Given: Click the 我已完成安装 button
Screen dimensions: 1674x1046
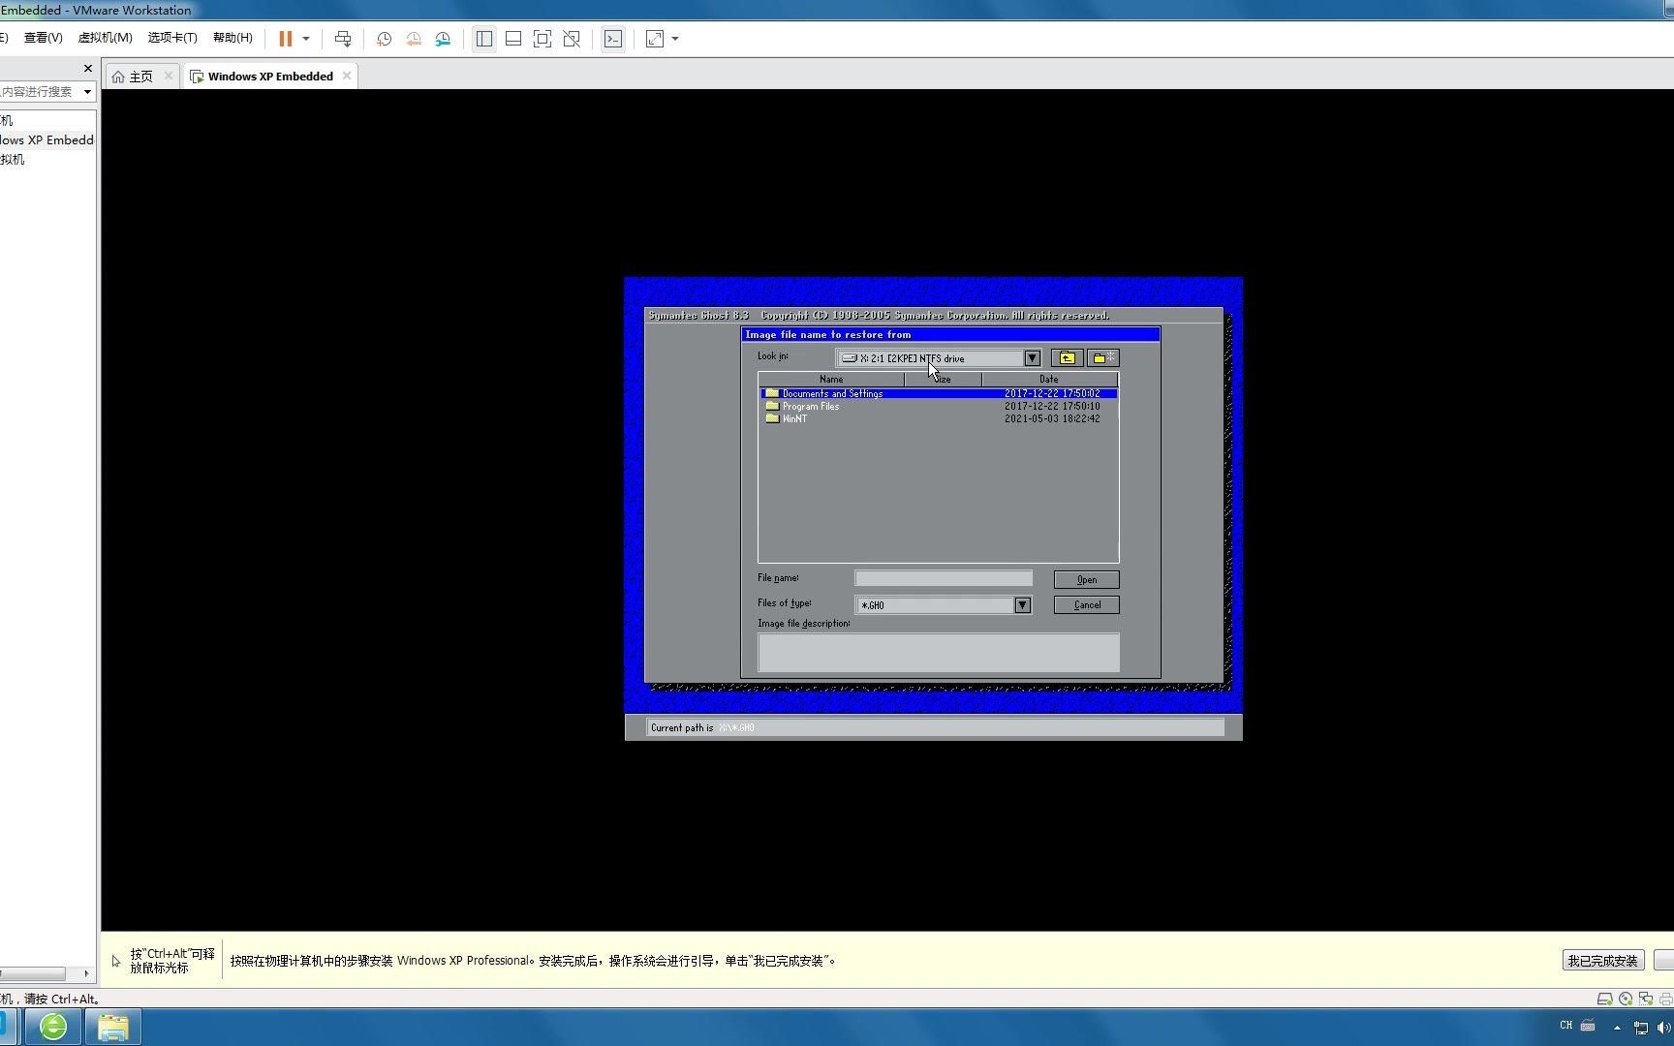Looking at the screenshot, I should 1602,961.
